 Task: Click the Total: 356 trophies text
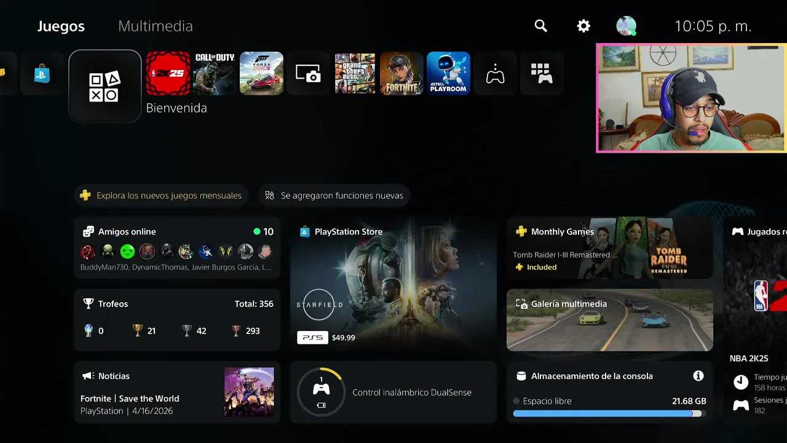click(x=254, y=304)
